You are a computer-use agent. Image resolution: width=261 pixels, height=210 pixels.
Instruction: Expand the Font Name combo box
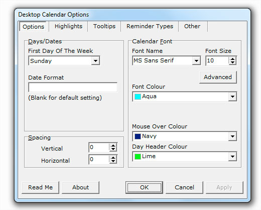[196, 61]
